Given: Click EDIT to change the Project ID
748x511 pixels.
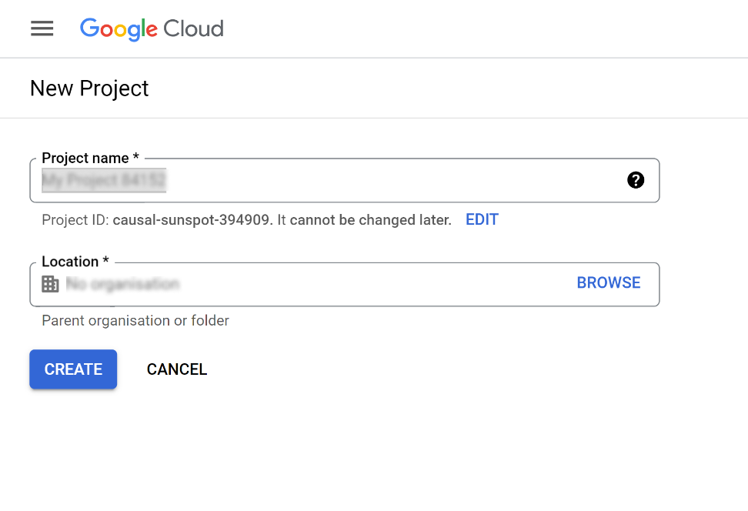Looking at the screenshot, I should click(x=482, y=219).
